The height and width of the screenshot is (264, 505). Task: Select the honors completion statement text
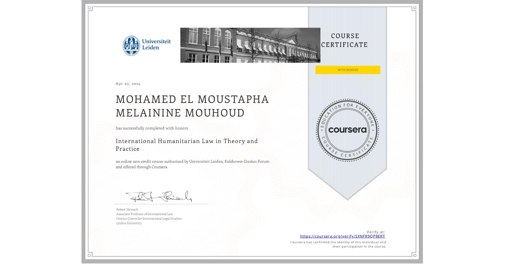pyautogui.click(x=152, y=128)
